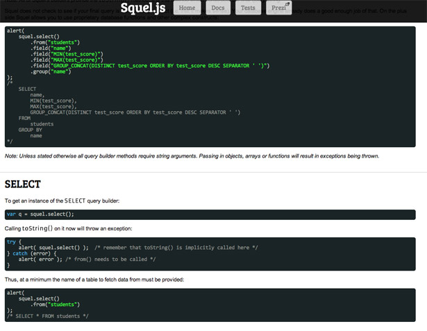This screenshot has width=427, height=331.
Task: Click 'Calling toString() on it now' sentence
Action: [x=68, y=229]
